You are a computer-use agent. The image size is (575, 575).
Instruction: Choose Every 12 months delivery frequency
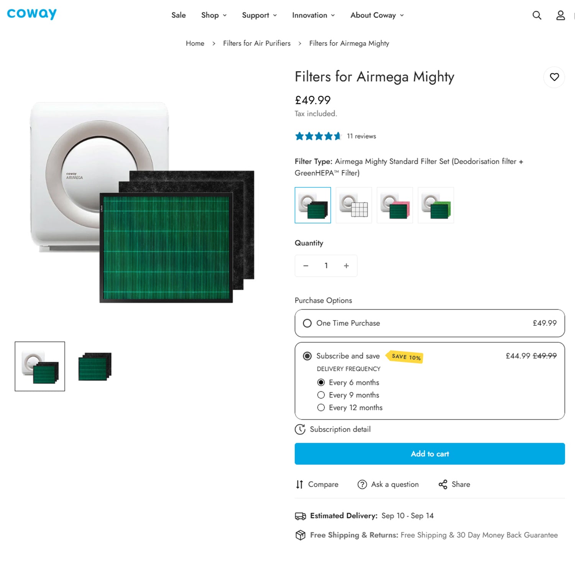pos(321,407)
